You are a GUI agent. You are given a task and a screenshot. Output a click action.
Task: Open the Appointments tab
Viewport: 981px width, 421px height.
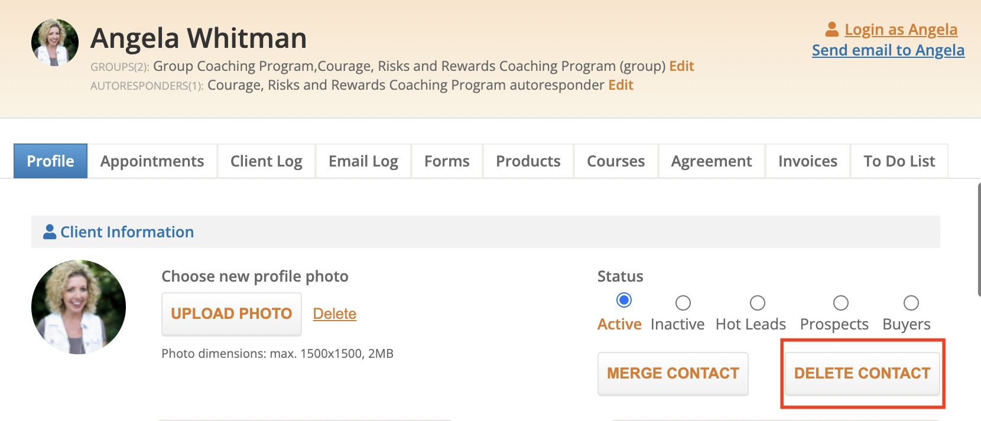(152, 161)
